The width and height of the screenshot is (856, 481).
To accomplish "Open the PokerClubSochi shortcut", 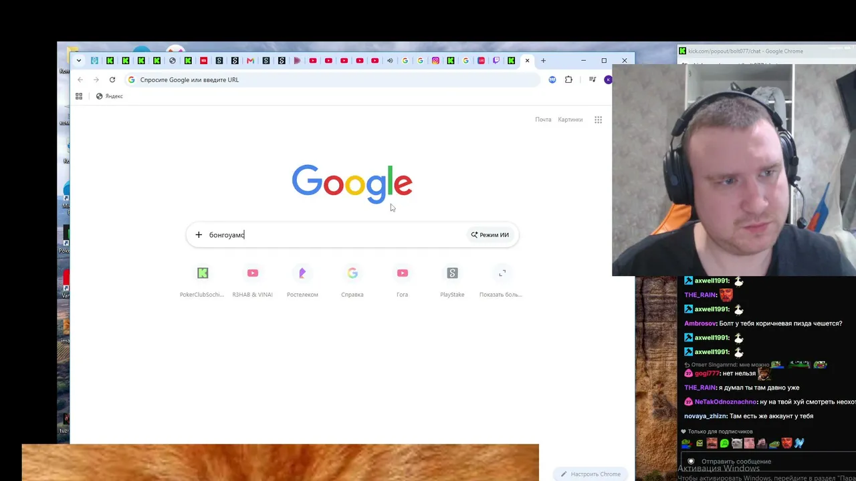I will (202, 281).
